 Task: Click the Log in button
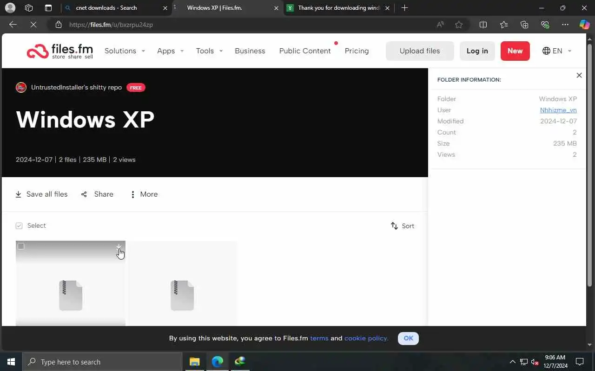[477, 51]
